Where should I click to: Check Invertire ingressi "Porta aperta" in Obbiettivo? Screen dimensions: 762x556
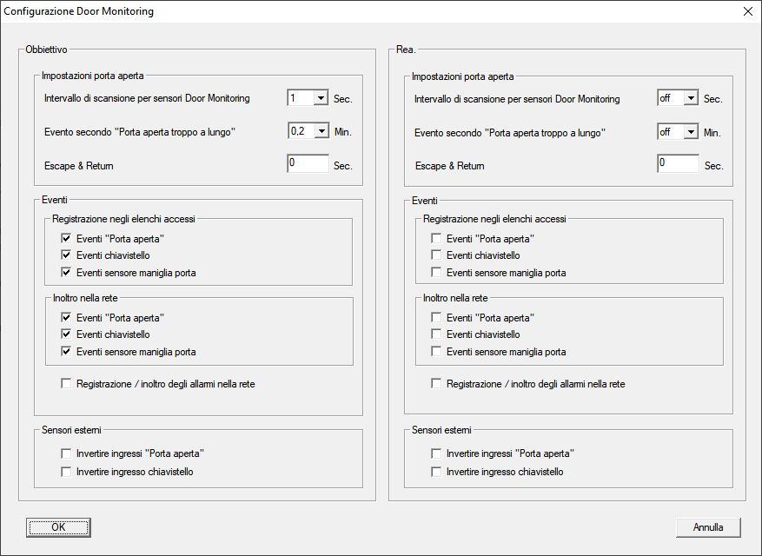point(67,453)
